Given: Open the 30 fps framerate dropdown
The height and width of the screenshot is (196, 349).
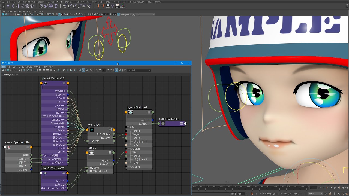Looking at the screenshot, I should click(x=315, y=194).
